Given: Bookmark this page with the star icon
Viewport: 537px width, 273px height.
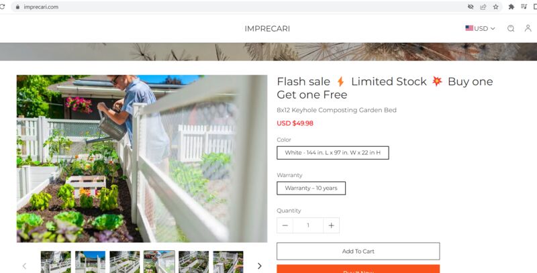Looking at the screenshot, I should point(495,7).
